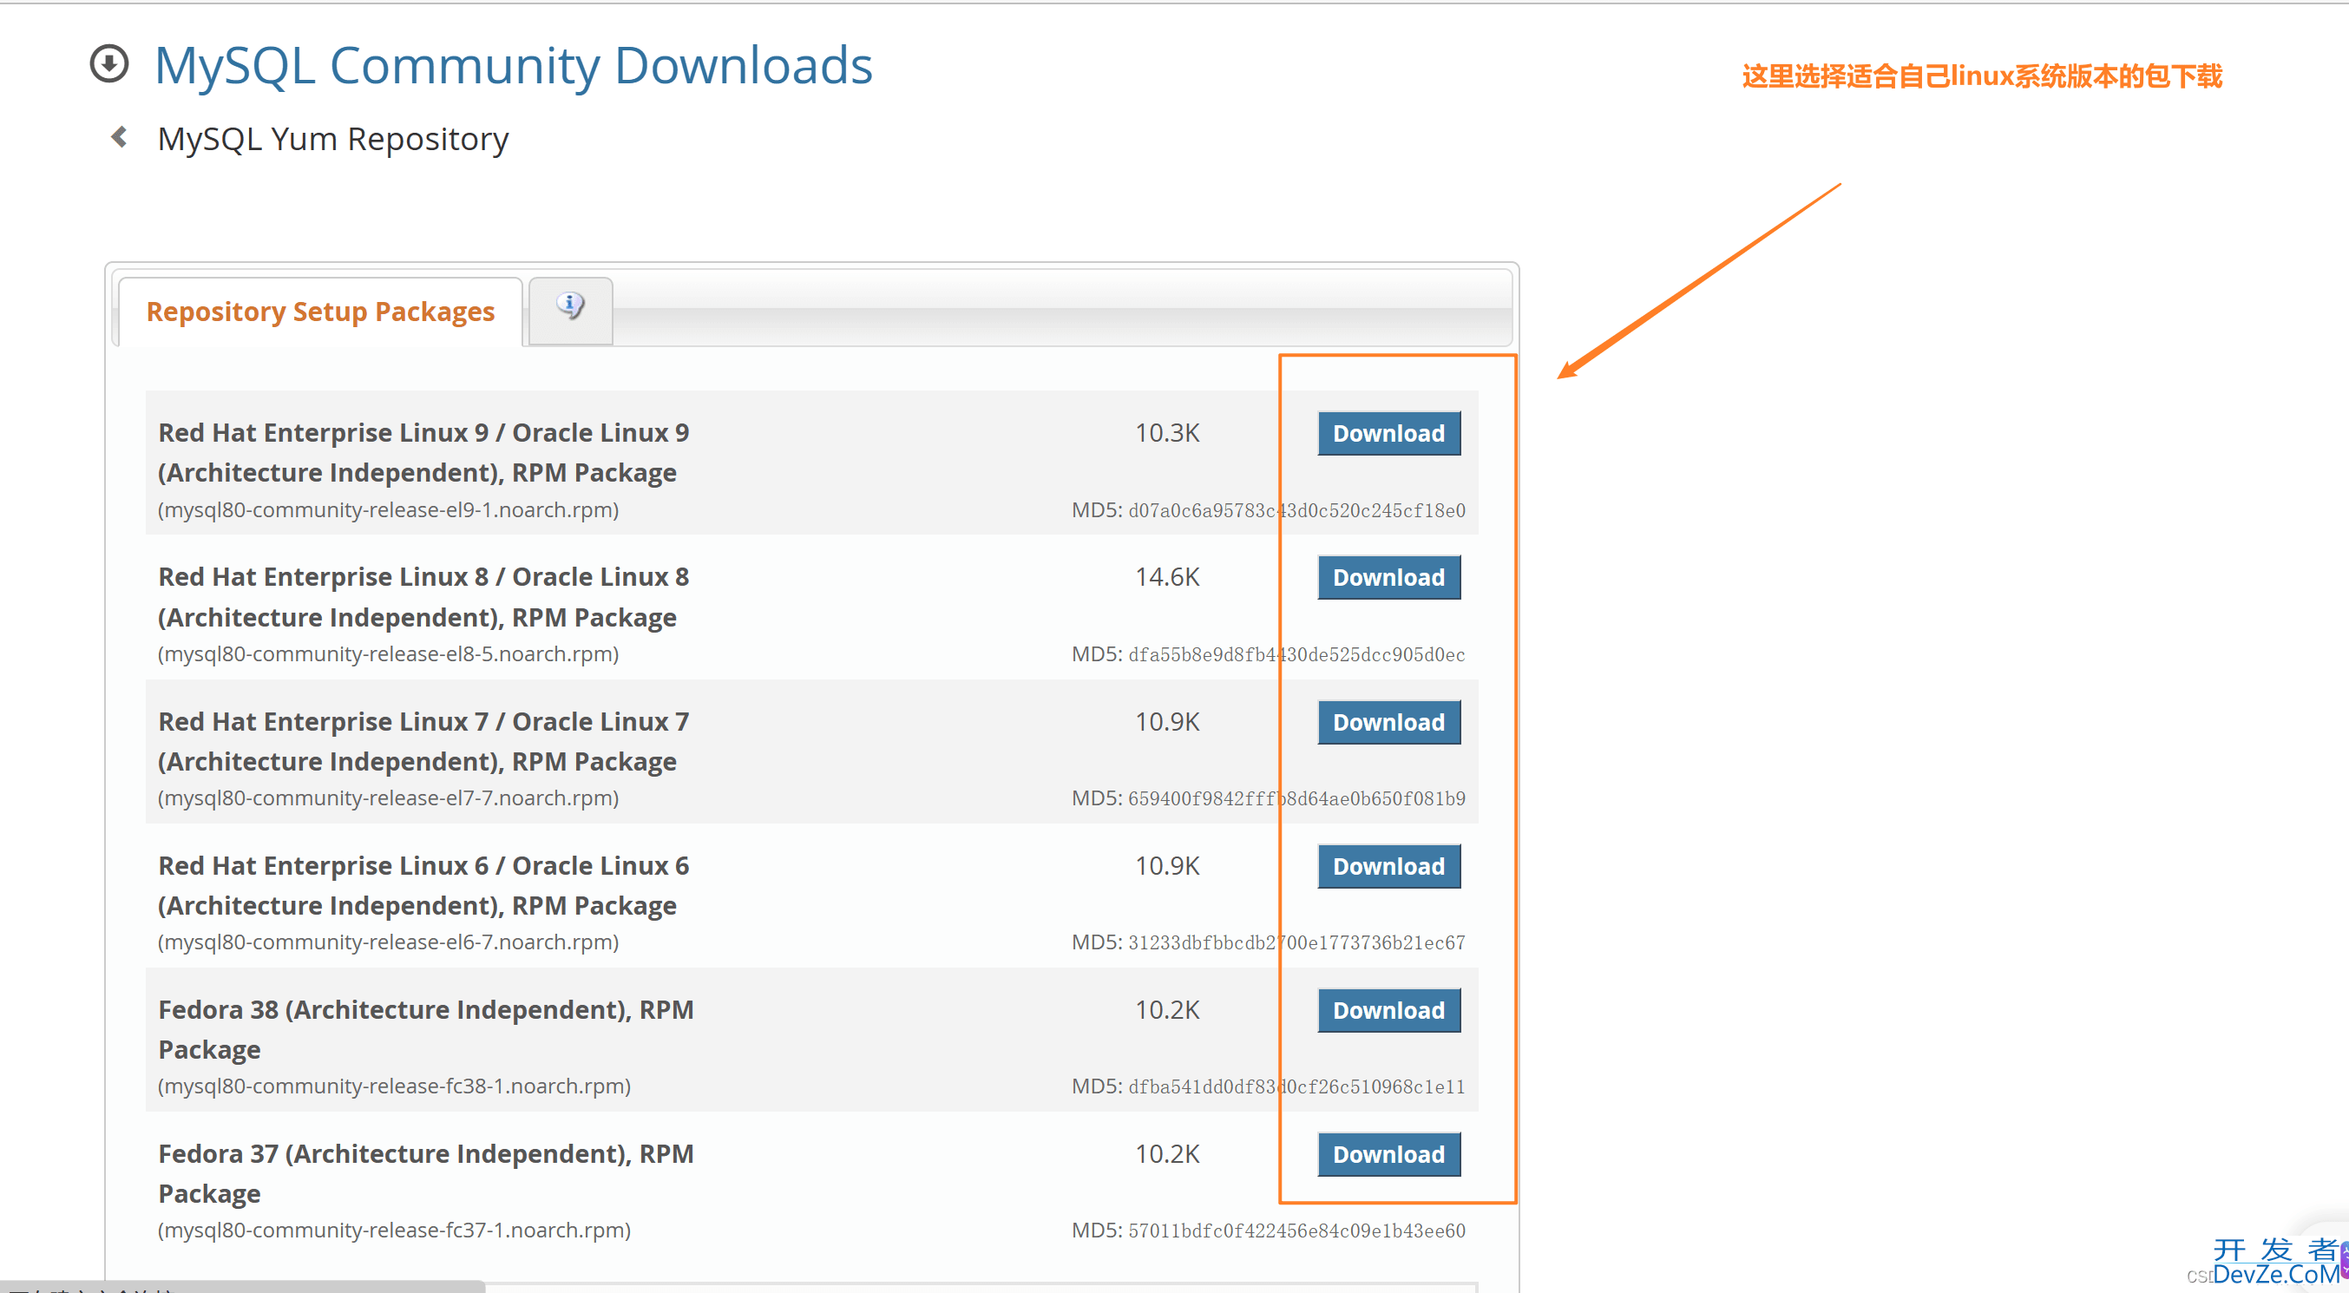Click filename mysql80-community-release-el6-7.noarch.rpm

pos(389,942)
